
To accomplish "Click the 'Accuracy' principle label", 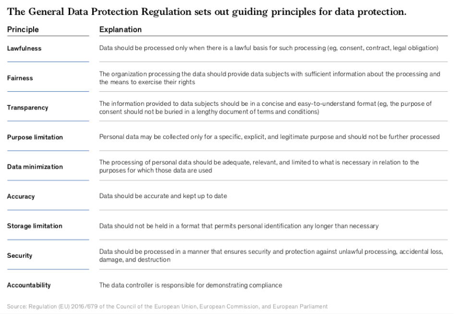I will point(21,197).
